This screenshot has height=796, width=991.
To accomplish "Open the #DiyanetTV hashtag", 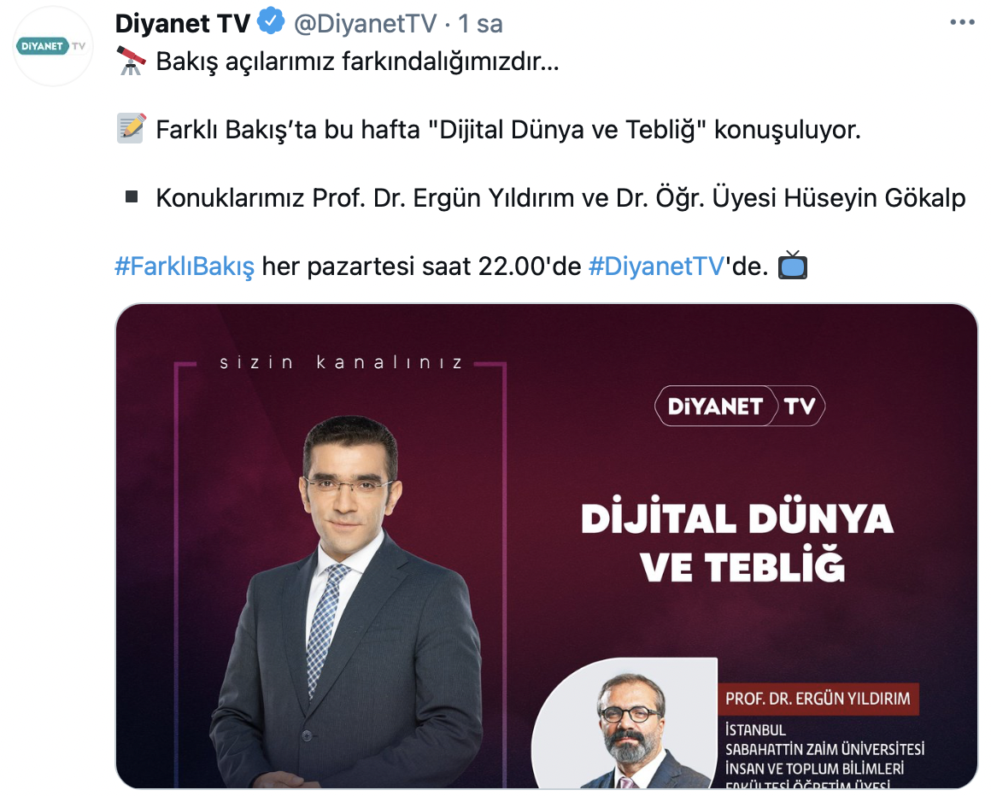I will click(656, 266).
